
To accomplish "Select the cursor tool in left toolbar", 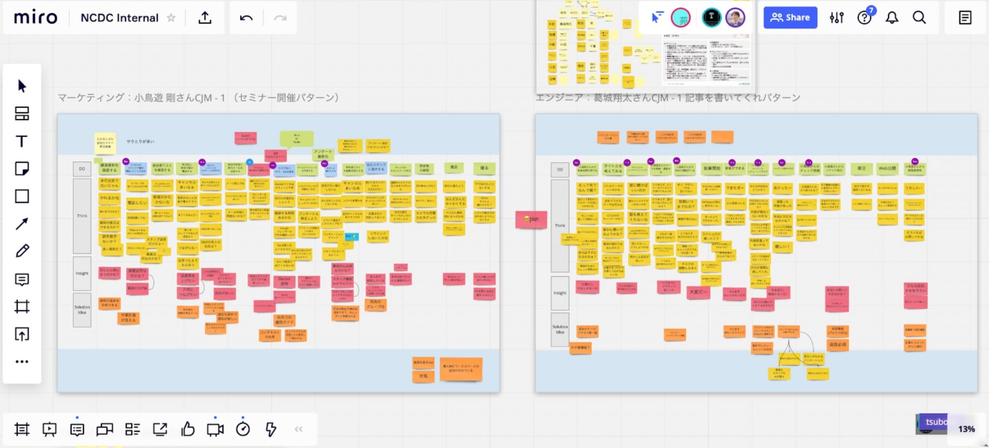I will pos(22,86).
